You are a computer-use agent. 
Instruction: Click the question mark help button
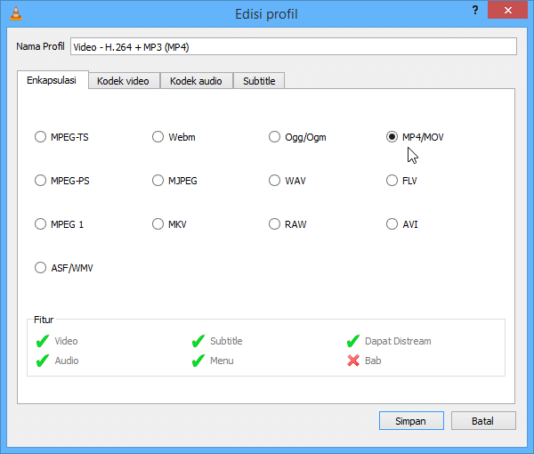click(x=475, y=10)
